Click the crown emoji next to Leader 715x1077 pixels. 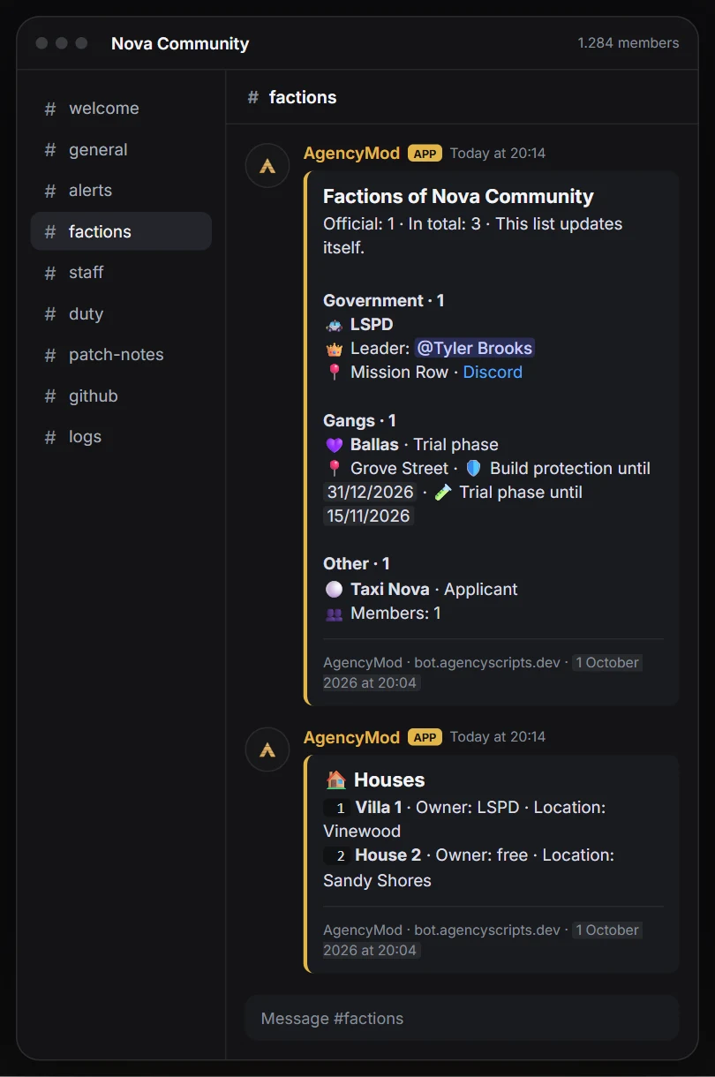tap(334, 348)
